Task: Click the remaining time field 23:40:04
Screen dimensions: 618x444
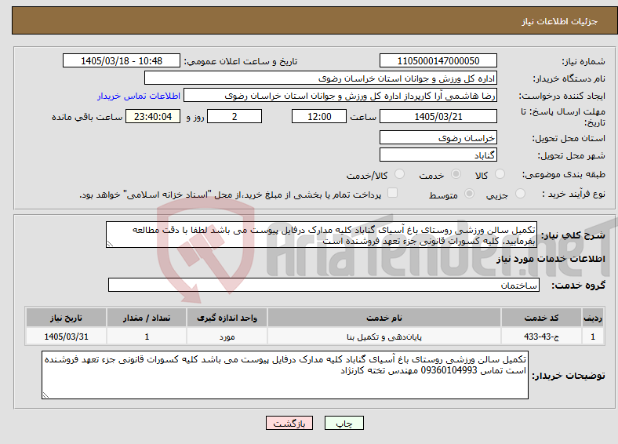Action: [153, 116]
